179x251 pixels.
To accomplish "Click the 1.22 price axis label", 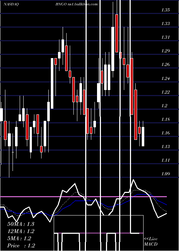I will click(x=165, y=92).
